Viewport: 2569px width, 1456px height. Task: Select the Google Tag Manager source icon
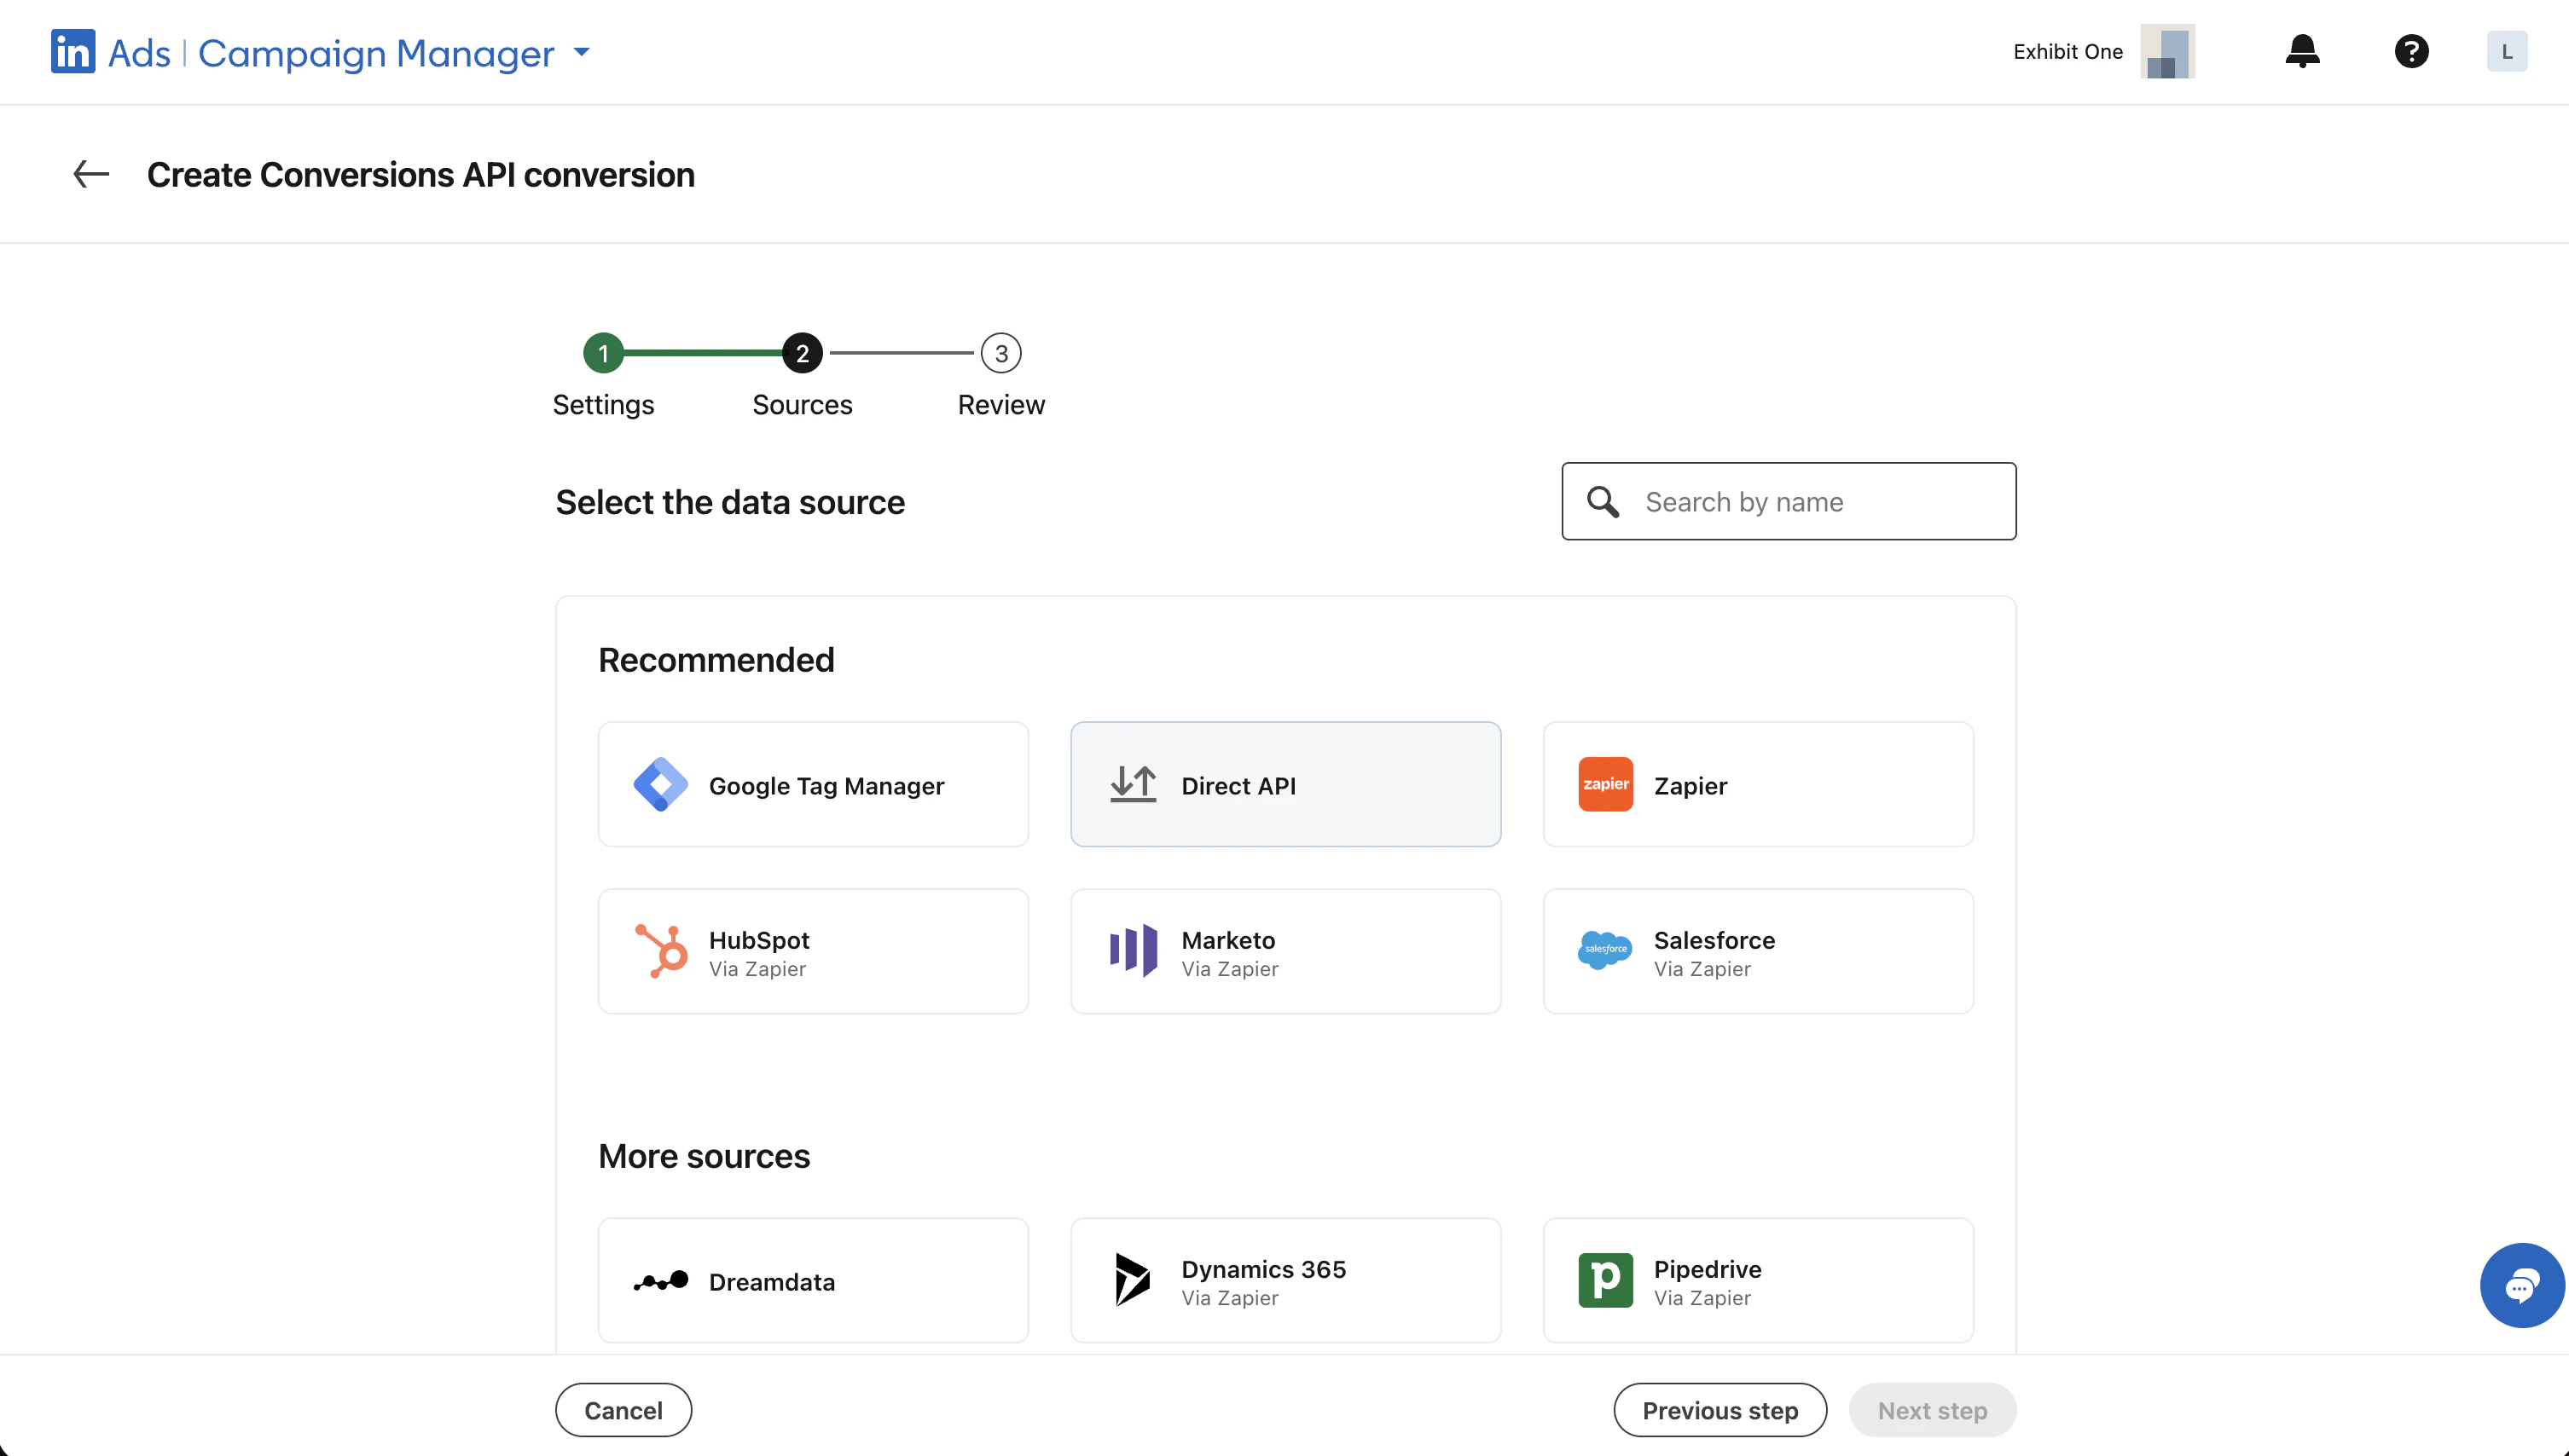(659, 784)
